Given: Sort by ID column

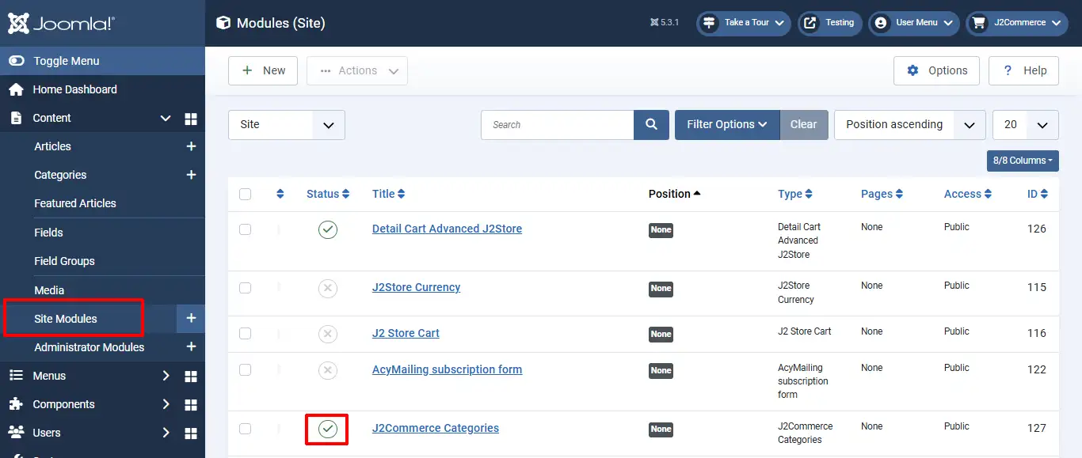Looking at the screenshot, I should [x=1038, y=195].
